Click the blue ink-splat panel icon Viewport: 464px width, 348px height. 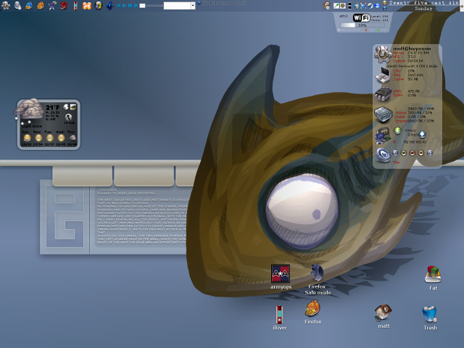[109, 5]
